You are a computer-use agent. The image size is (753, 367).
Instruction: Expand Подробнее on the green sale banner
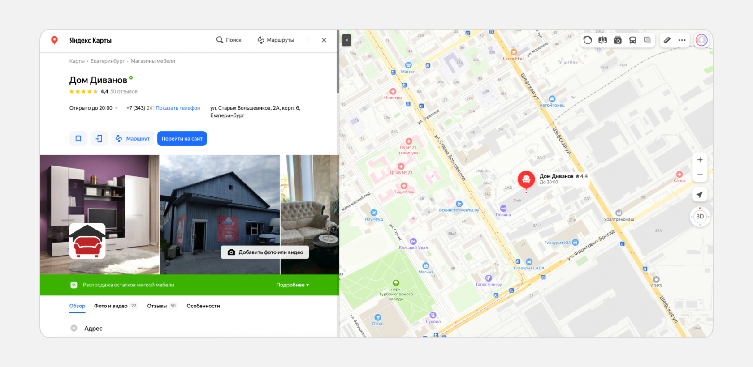click(x=292, y=285)
